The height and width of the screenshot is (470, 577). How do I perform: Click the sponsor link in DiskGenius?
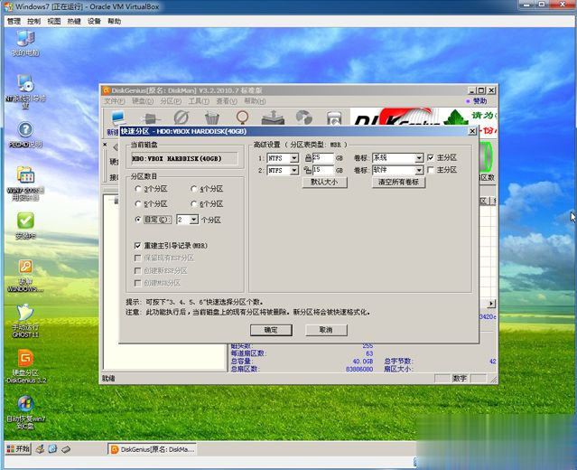click(x=477, y=101)
